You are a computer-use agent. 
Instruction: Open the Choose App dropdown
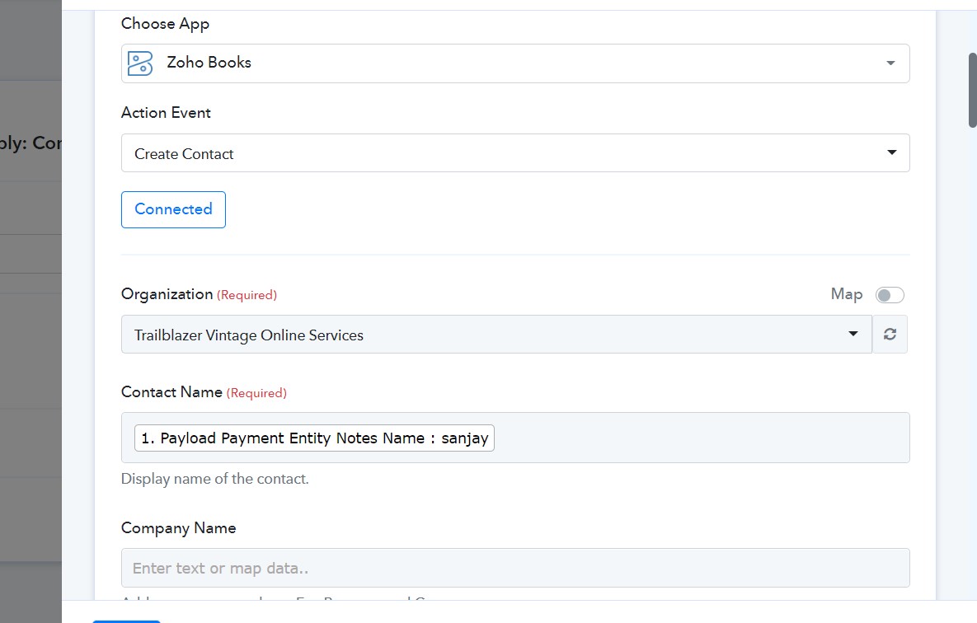[515, 63]
